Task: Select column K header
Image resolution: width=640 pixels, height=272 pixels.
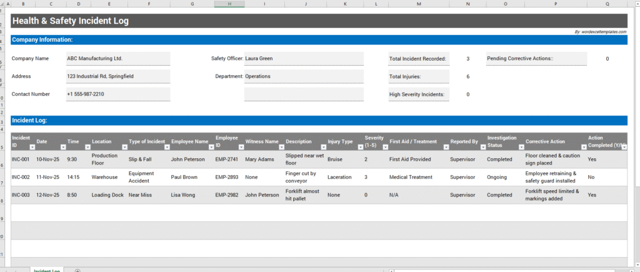Action: click(345, 4)
